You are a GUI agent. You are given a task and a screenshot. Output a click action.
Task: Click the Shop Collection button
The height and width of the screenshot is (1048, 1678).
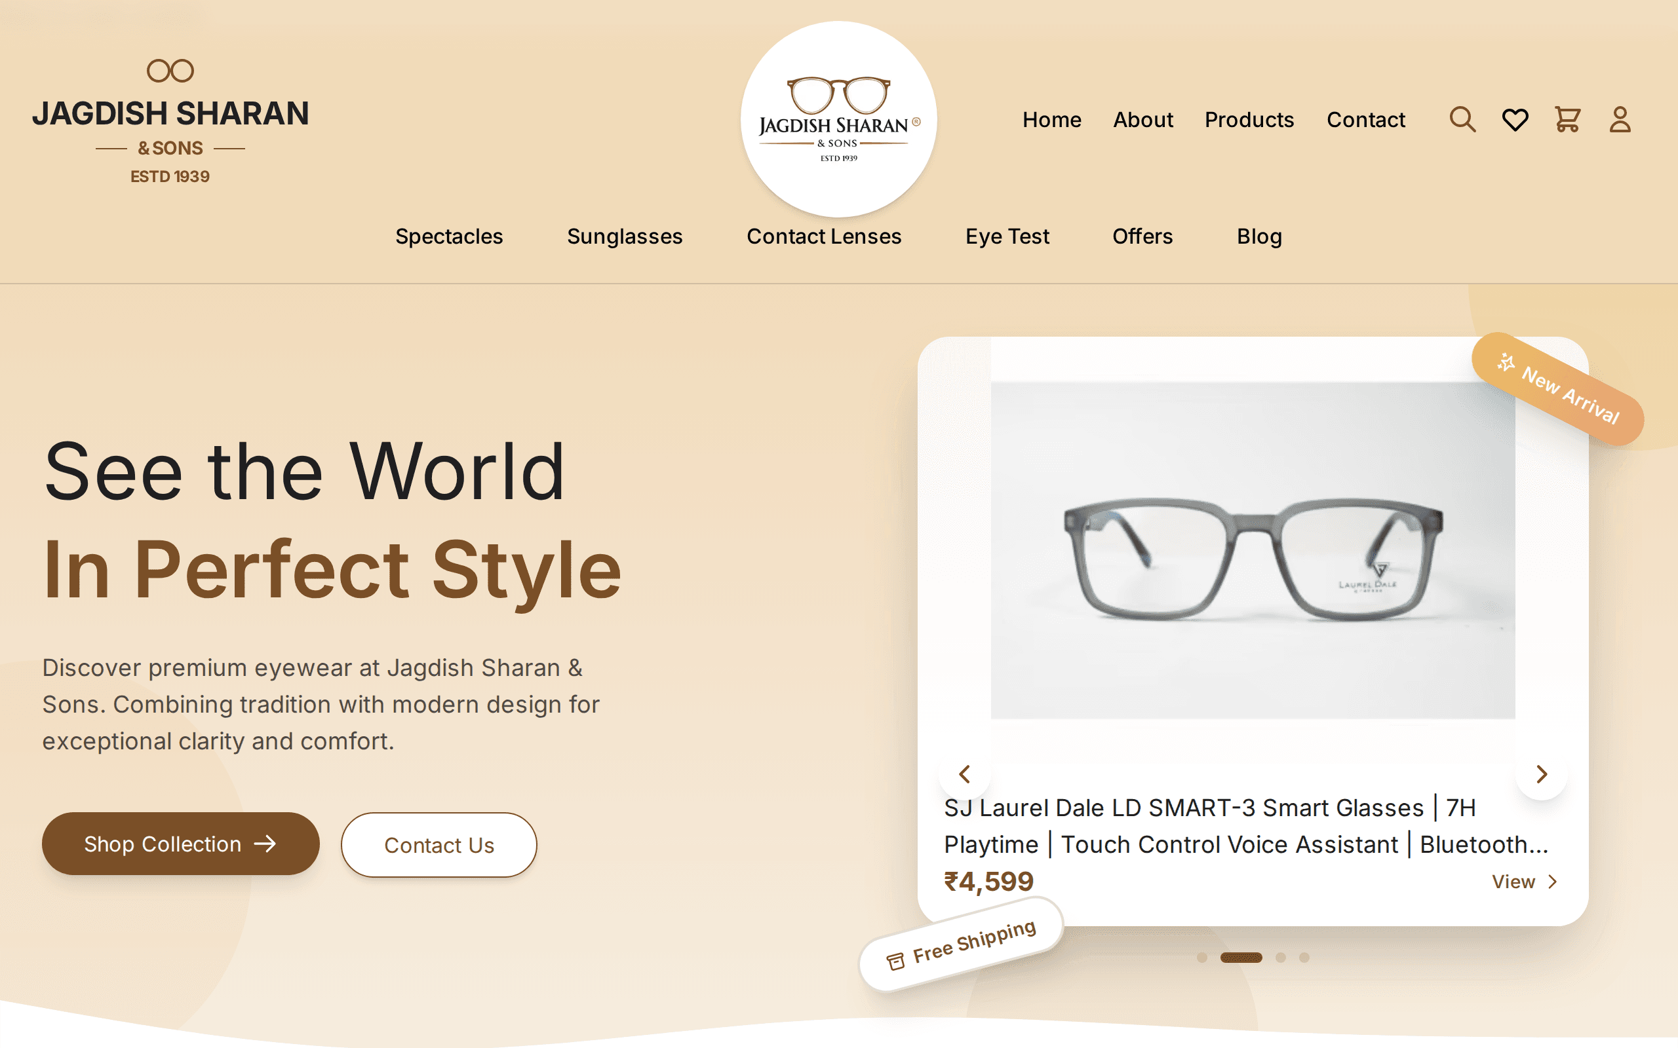(x=180, y=844)
